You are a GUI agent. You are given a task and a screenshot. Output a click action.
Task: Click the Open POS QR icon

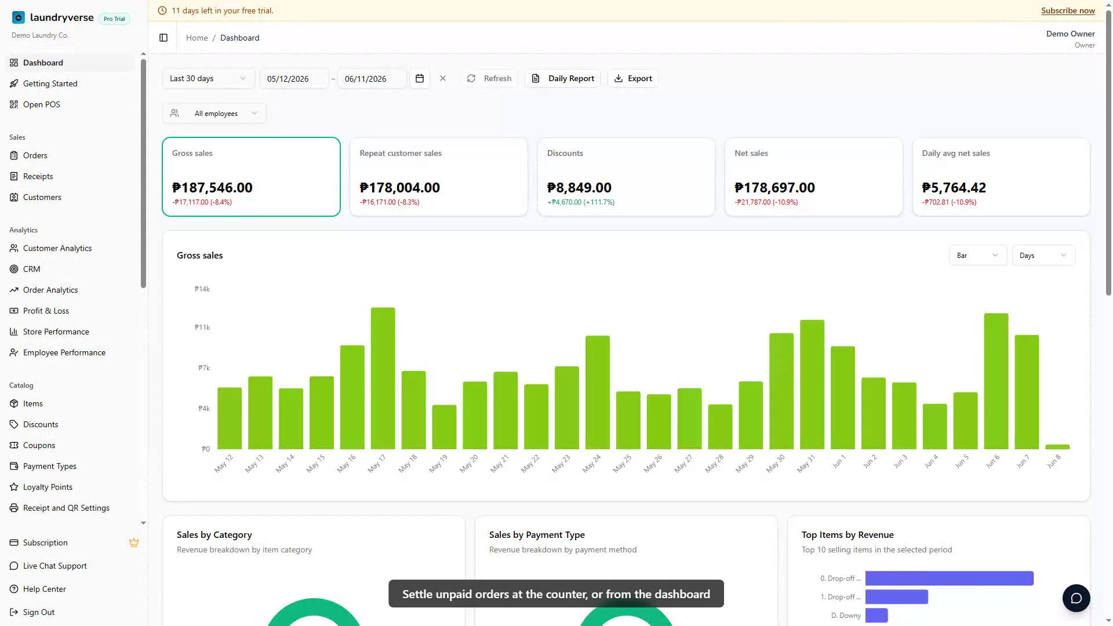[x=14, y=104]
